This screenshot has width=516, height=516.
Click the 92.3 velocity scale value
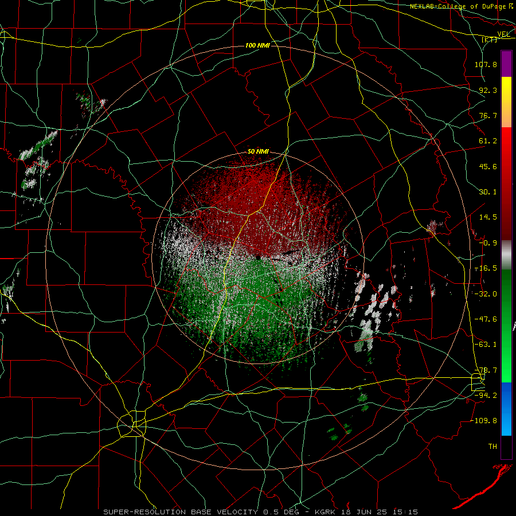[488, 90]
